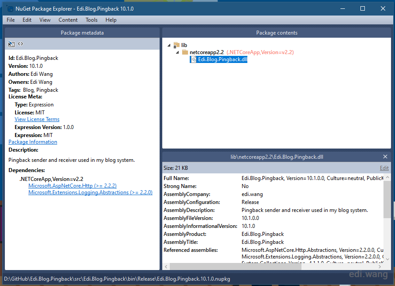The height and width of the screenshot is (286, 395).
Task: Click the scroll right arrow in details
Action: (x=379, y=266)
